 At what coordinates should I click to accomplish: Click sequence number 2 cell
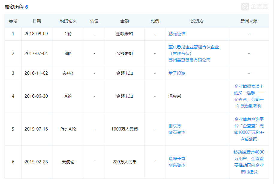[x=13, y=53]
